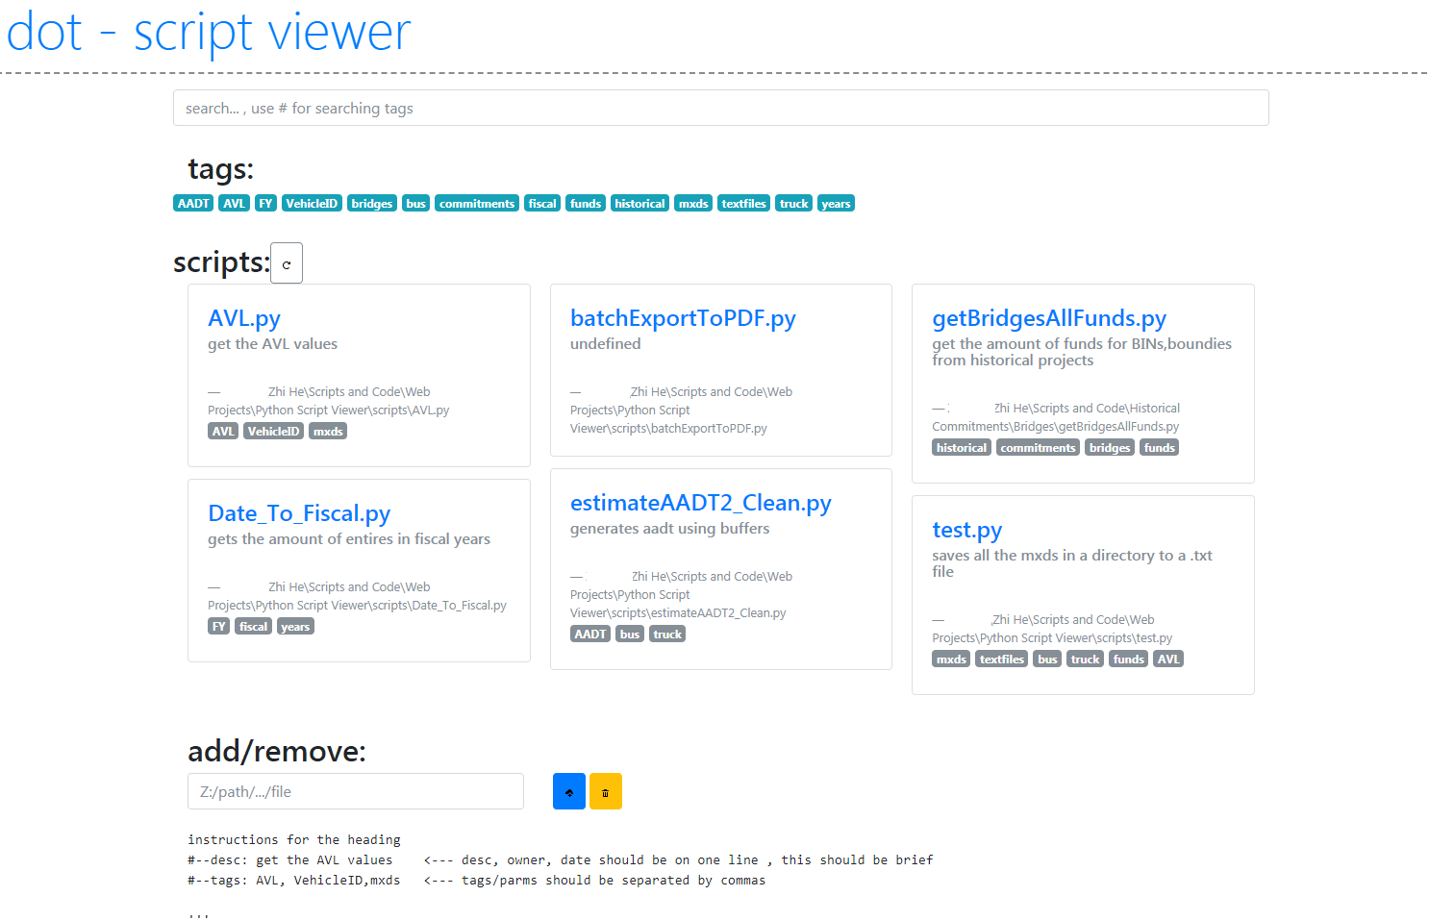
Task: Filter by the AADT tag in tags list
Action: pos(193,204)
